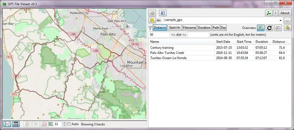The height and width of the screenshot is (130, 294).
Task: Sort by the Distance column header
Action: (278, 42)
